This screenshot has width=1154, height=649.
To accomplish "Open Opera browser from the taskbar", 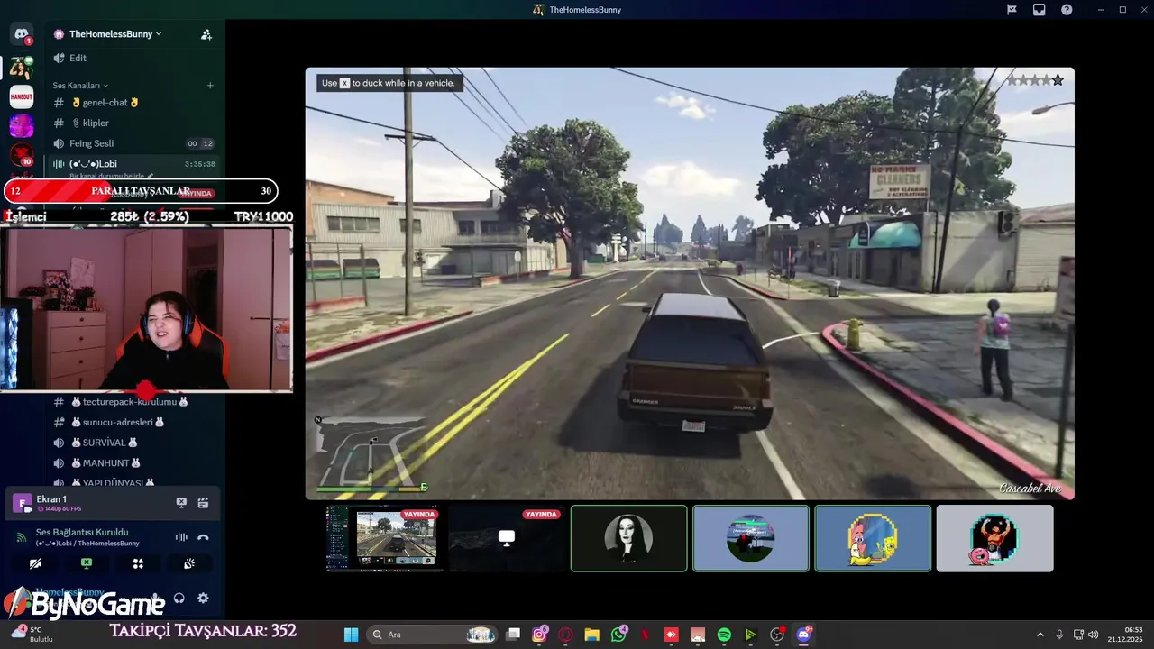I will [565, 635].
